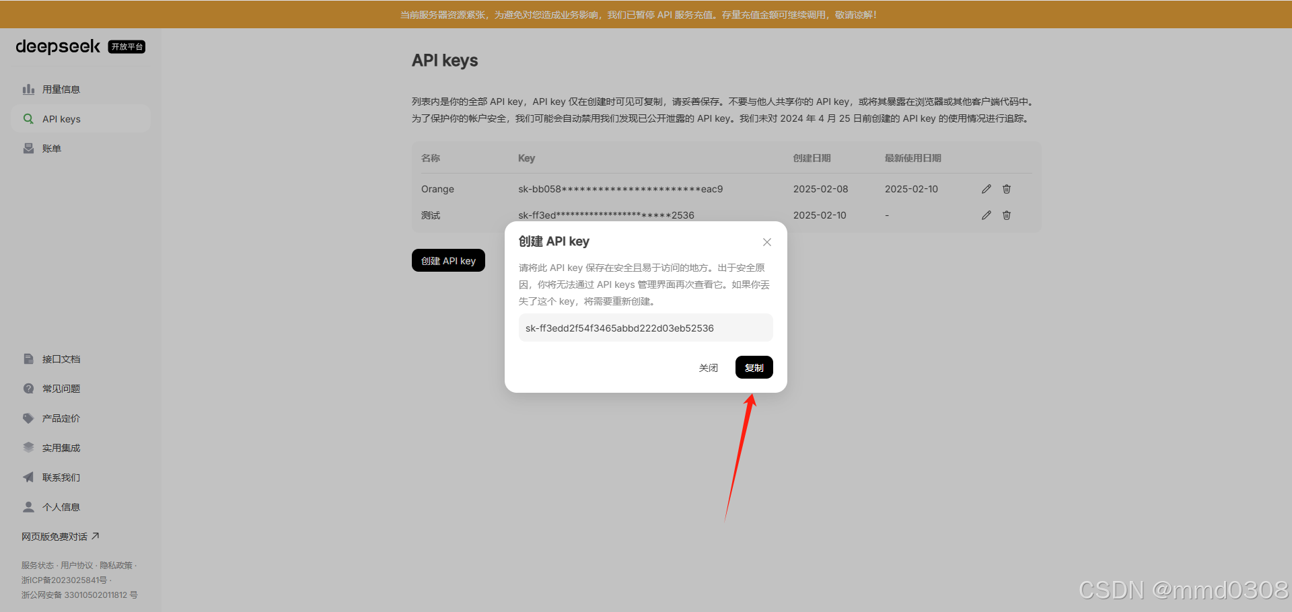Click the 最新使用日期 column header
This screenshot has height=612, width=1292.
913,158
